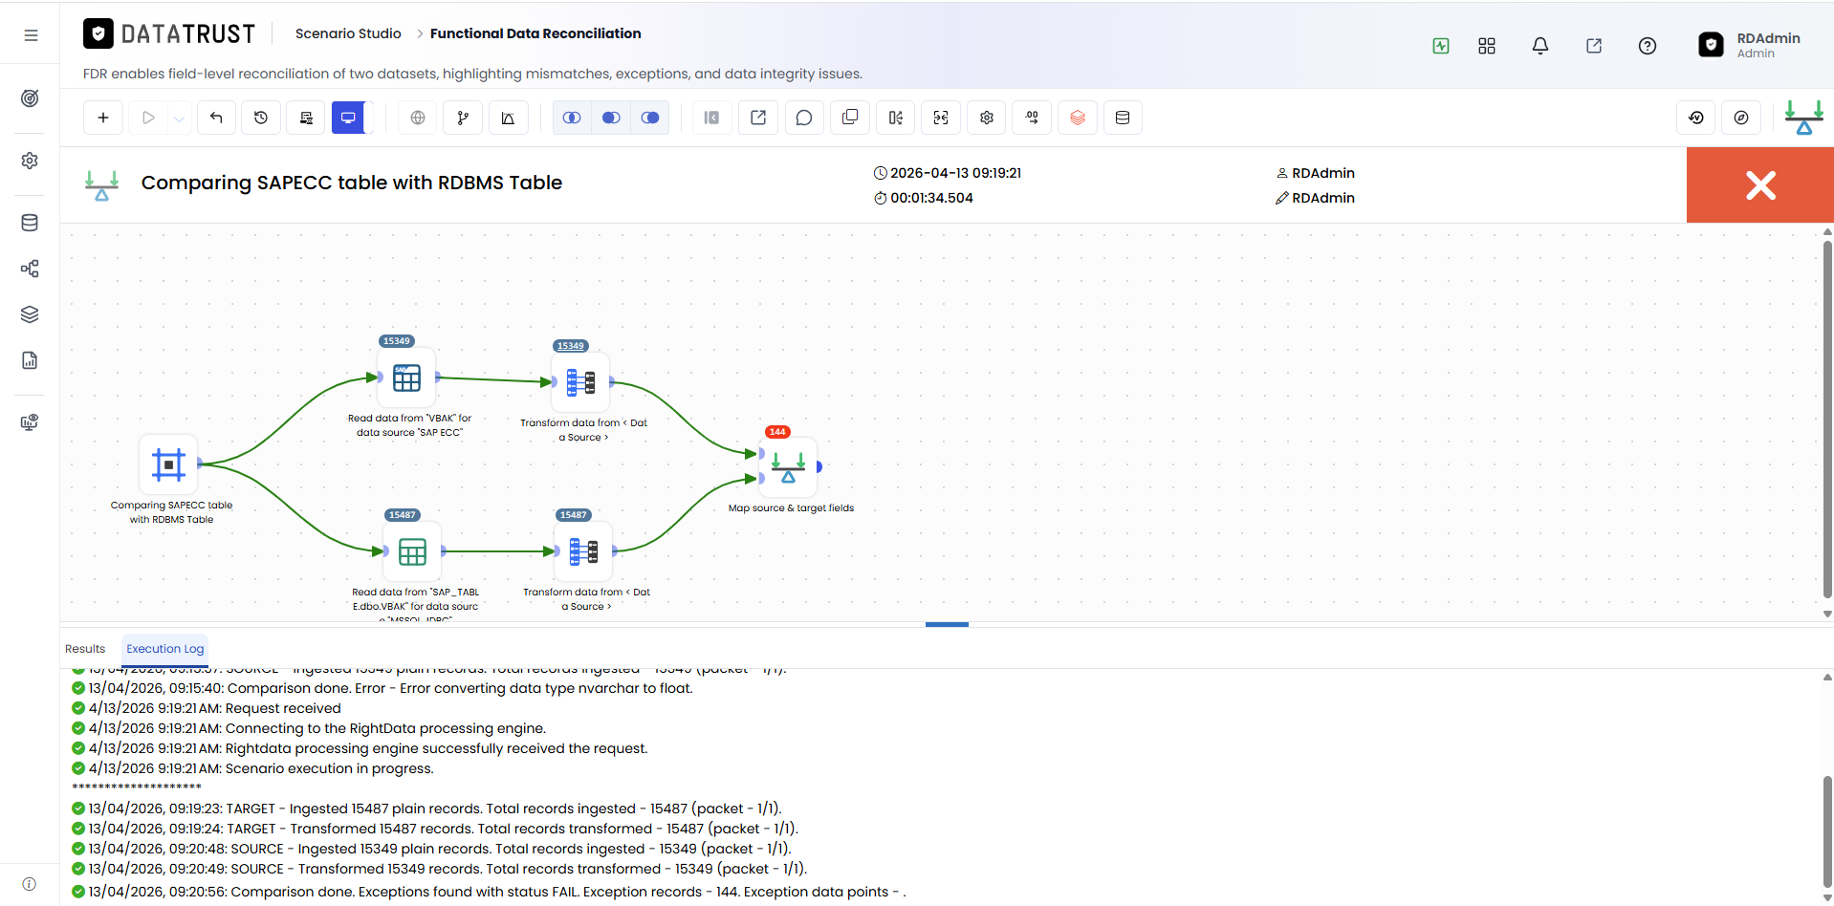Open notifications bell icon
This screenshot has height=906, width=1834.
coord(1540,46)
